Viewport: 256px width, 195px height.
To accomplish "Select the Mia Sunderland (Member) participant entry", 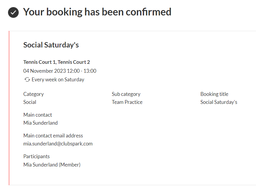I will point(52,165).
